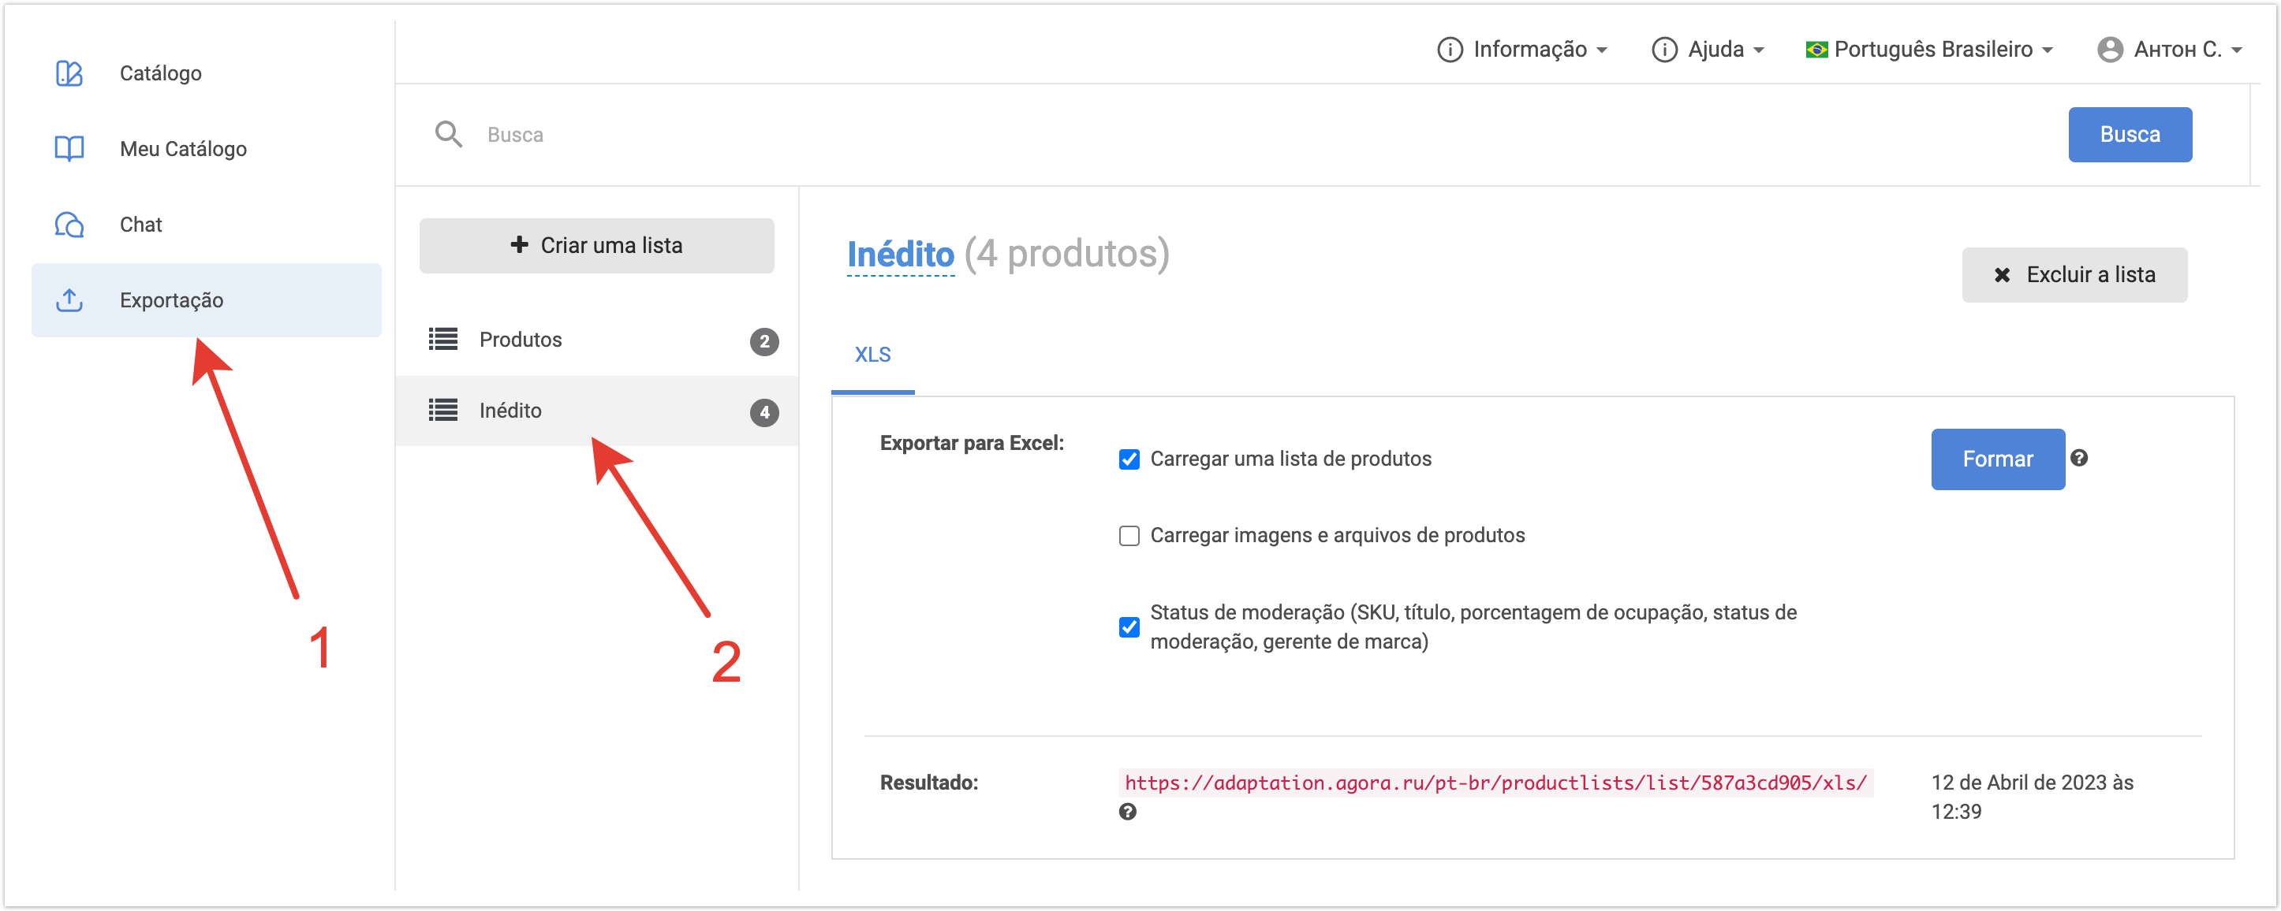
Task: Uncheck Carregar uma lista de produtos
Action: pos(1129,459)
